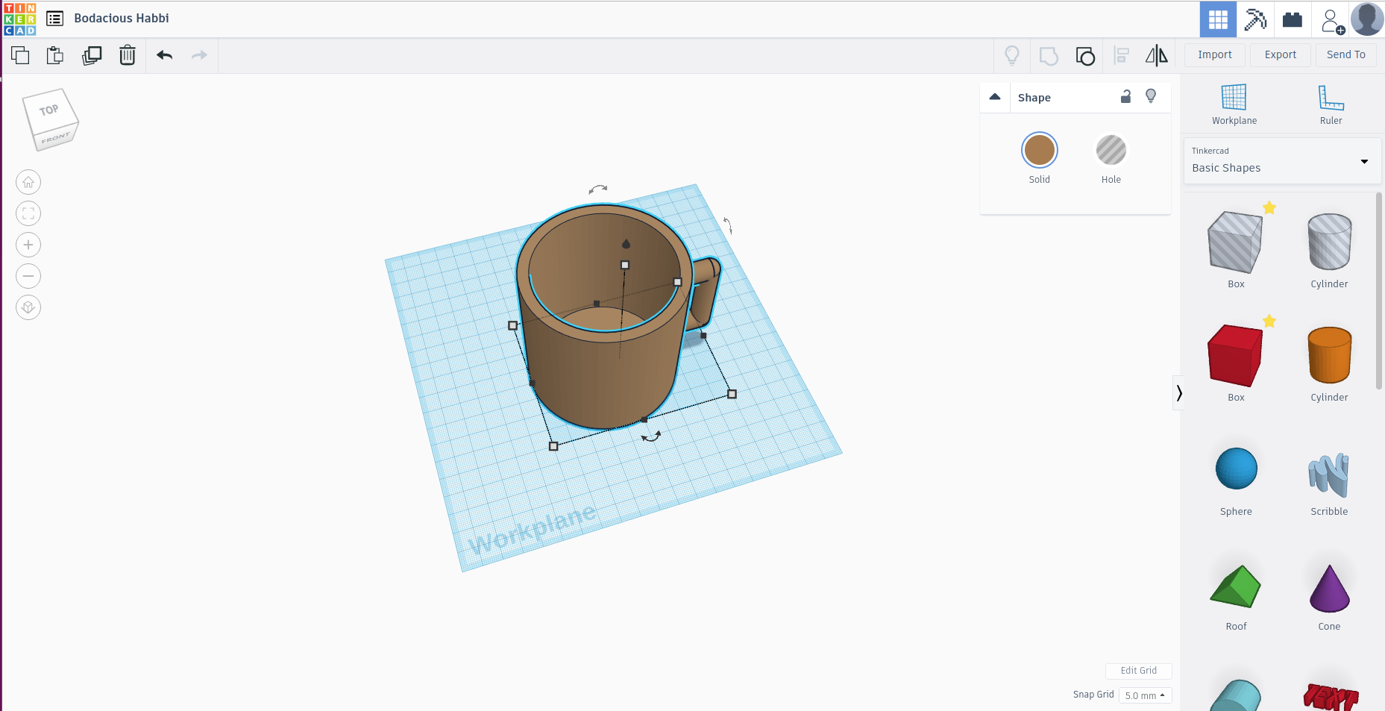Click the mug's top height handle

coord(625,265)
